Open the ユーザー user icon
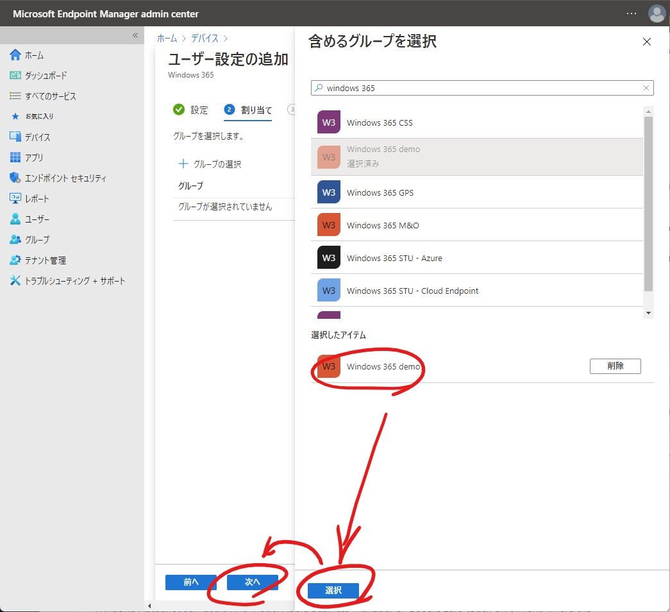 [x=15, y=219]
